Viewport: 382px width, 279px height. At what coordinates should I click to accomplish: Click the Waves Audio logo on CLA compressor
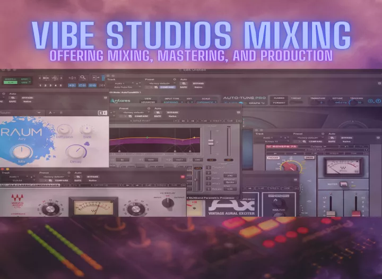[17, 201]
